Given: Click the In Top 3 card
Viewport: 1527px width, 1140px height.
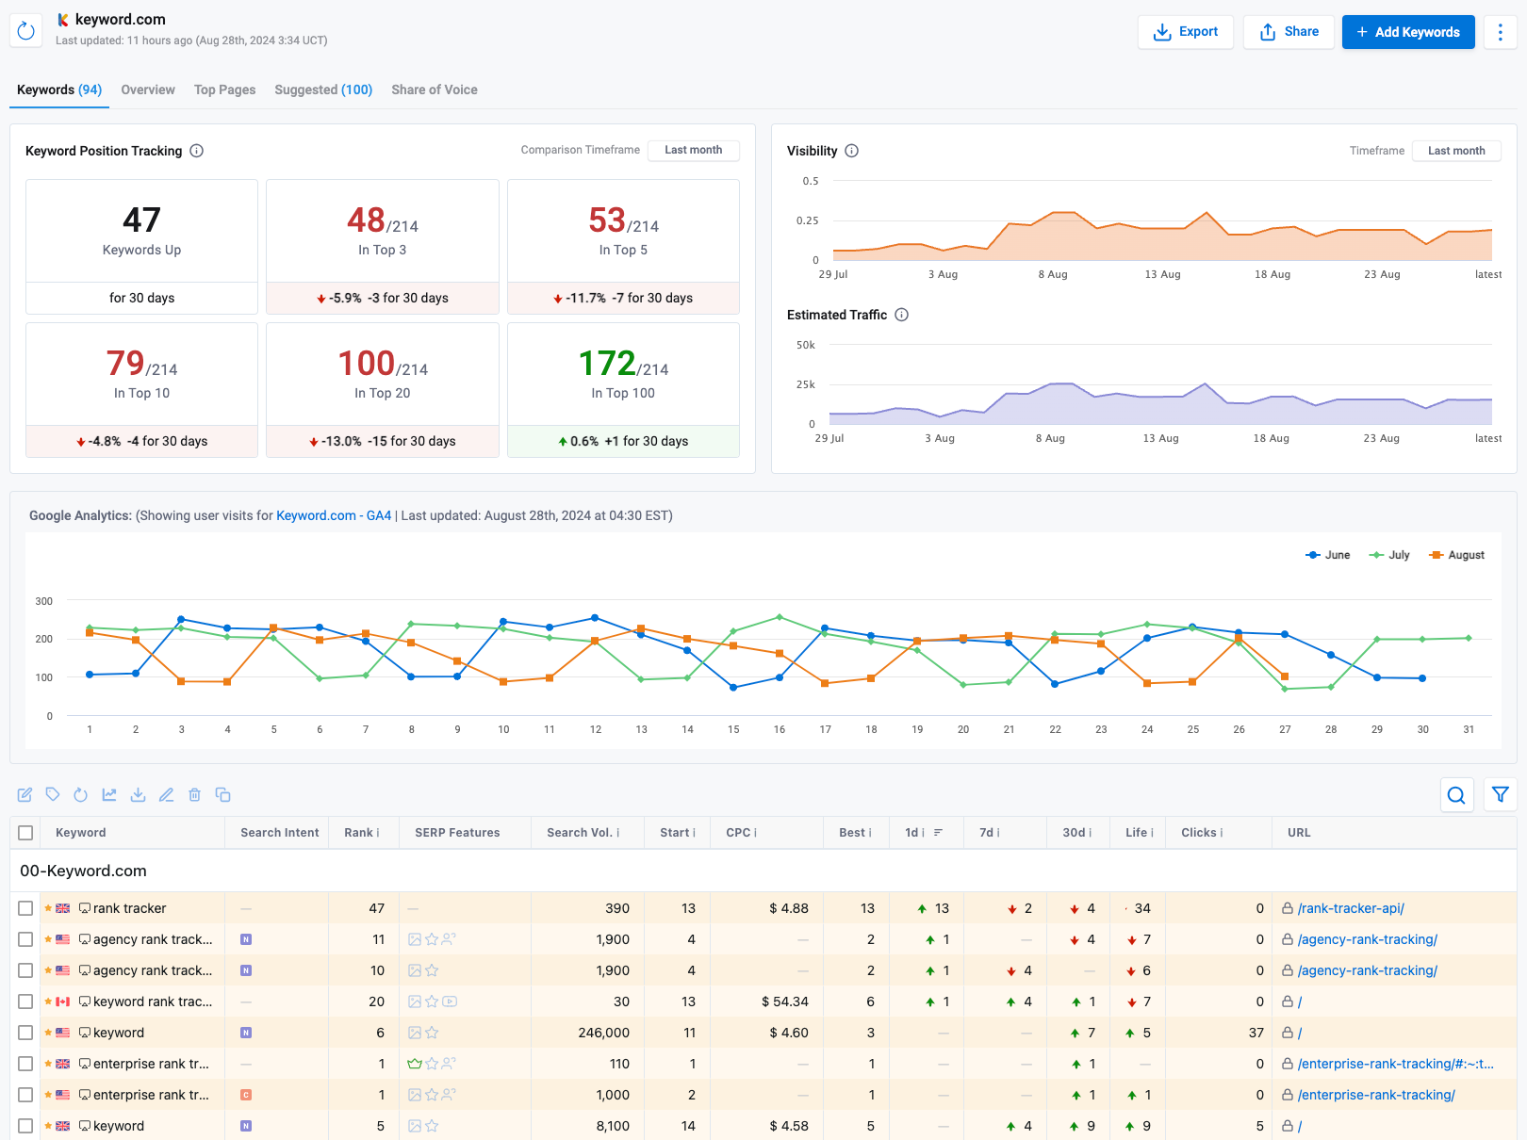Looking at the screenshot, I should pyautogui.click(x=383, y=247).
